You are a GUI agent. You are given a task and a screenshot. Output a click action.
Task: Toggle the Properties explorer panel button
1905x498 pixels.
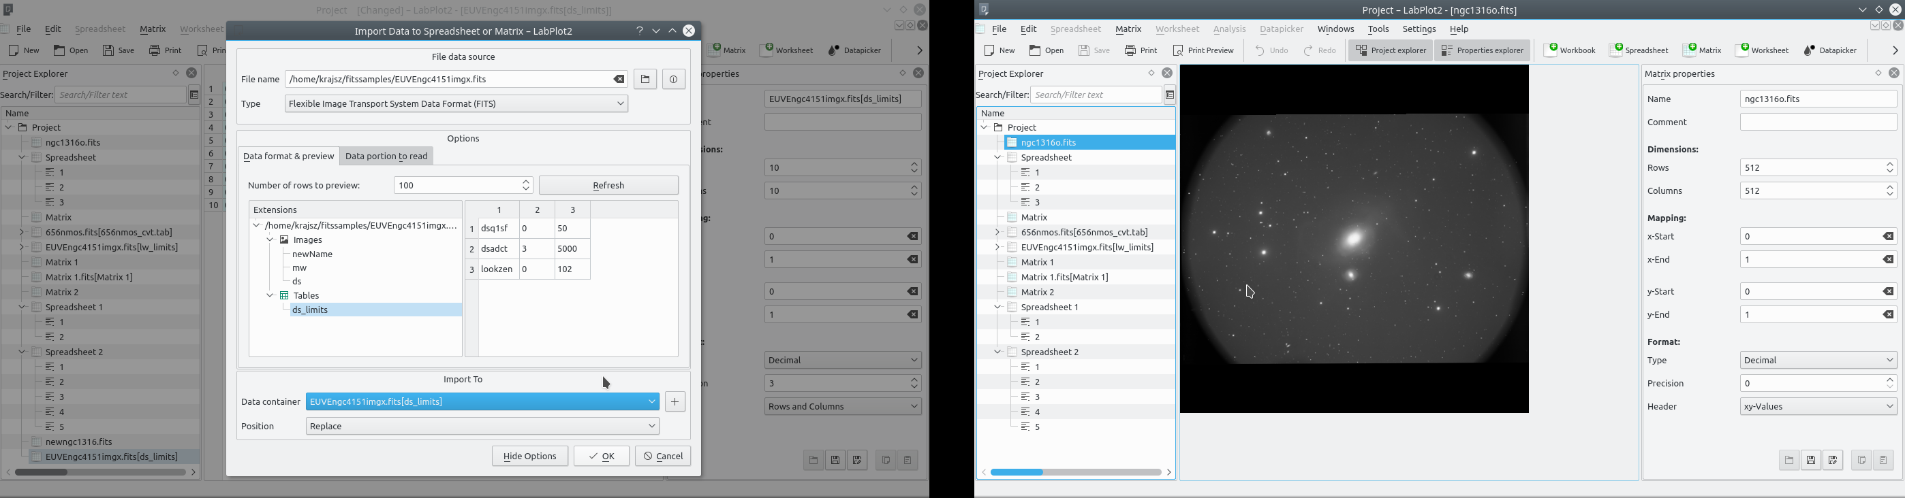1482,51
